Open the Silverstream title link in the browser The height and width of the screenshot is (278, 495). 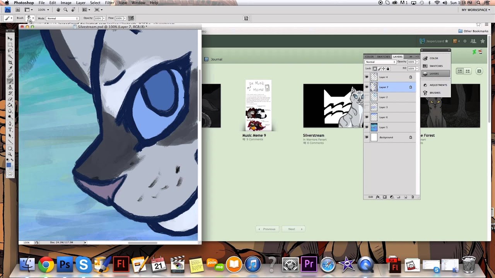coord(314,136)
